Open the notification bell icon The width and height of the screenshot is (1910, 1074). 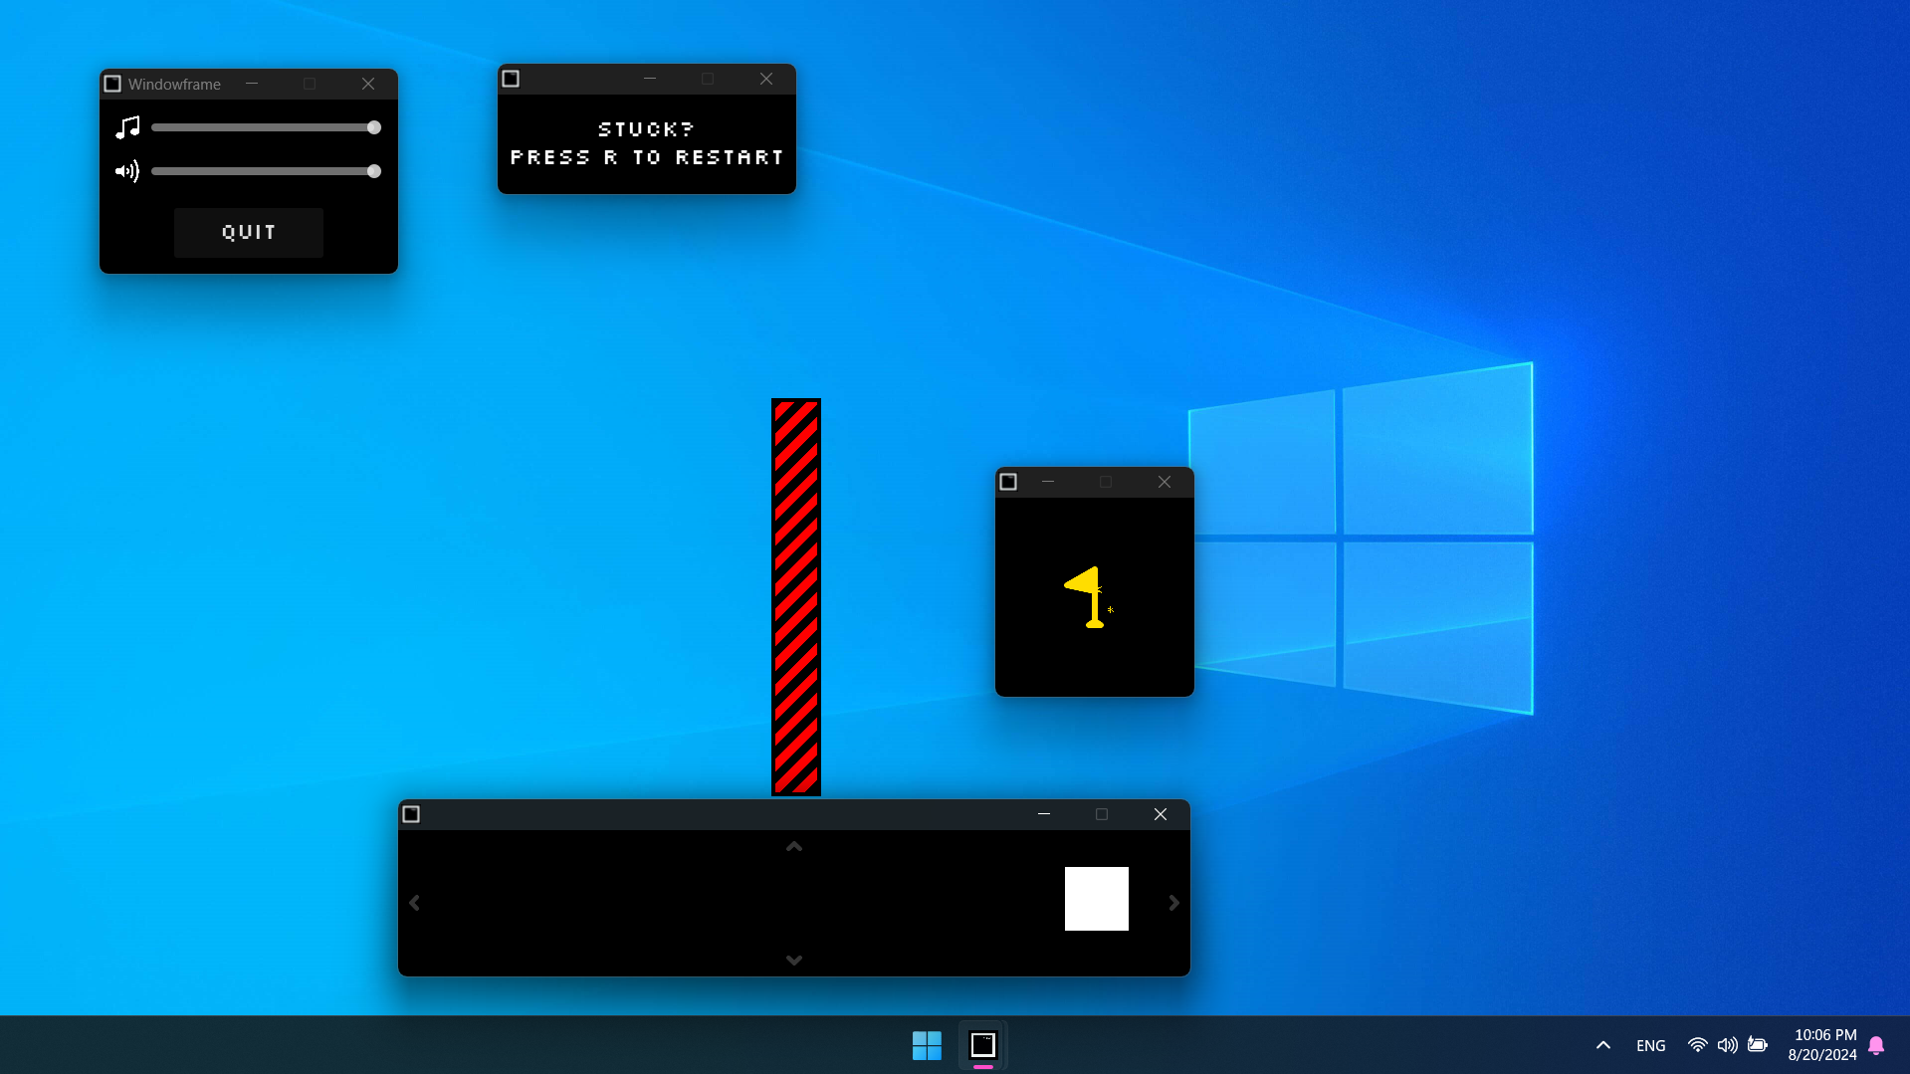click(x=1876, y=1045)
